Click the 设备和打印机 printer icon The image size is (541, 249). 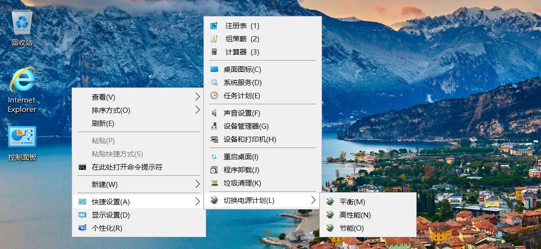214,140
